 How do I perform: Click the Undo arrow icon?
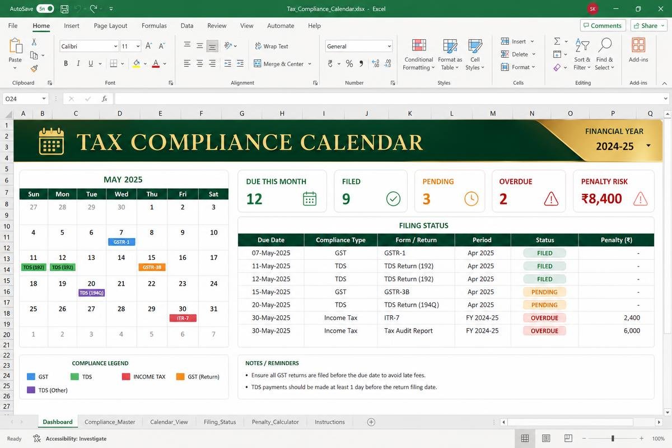coord(78,9)
